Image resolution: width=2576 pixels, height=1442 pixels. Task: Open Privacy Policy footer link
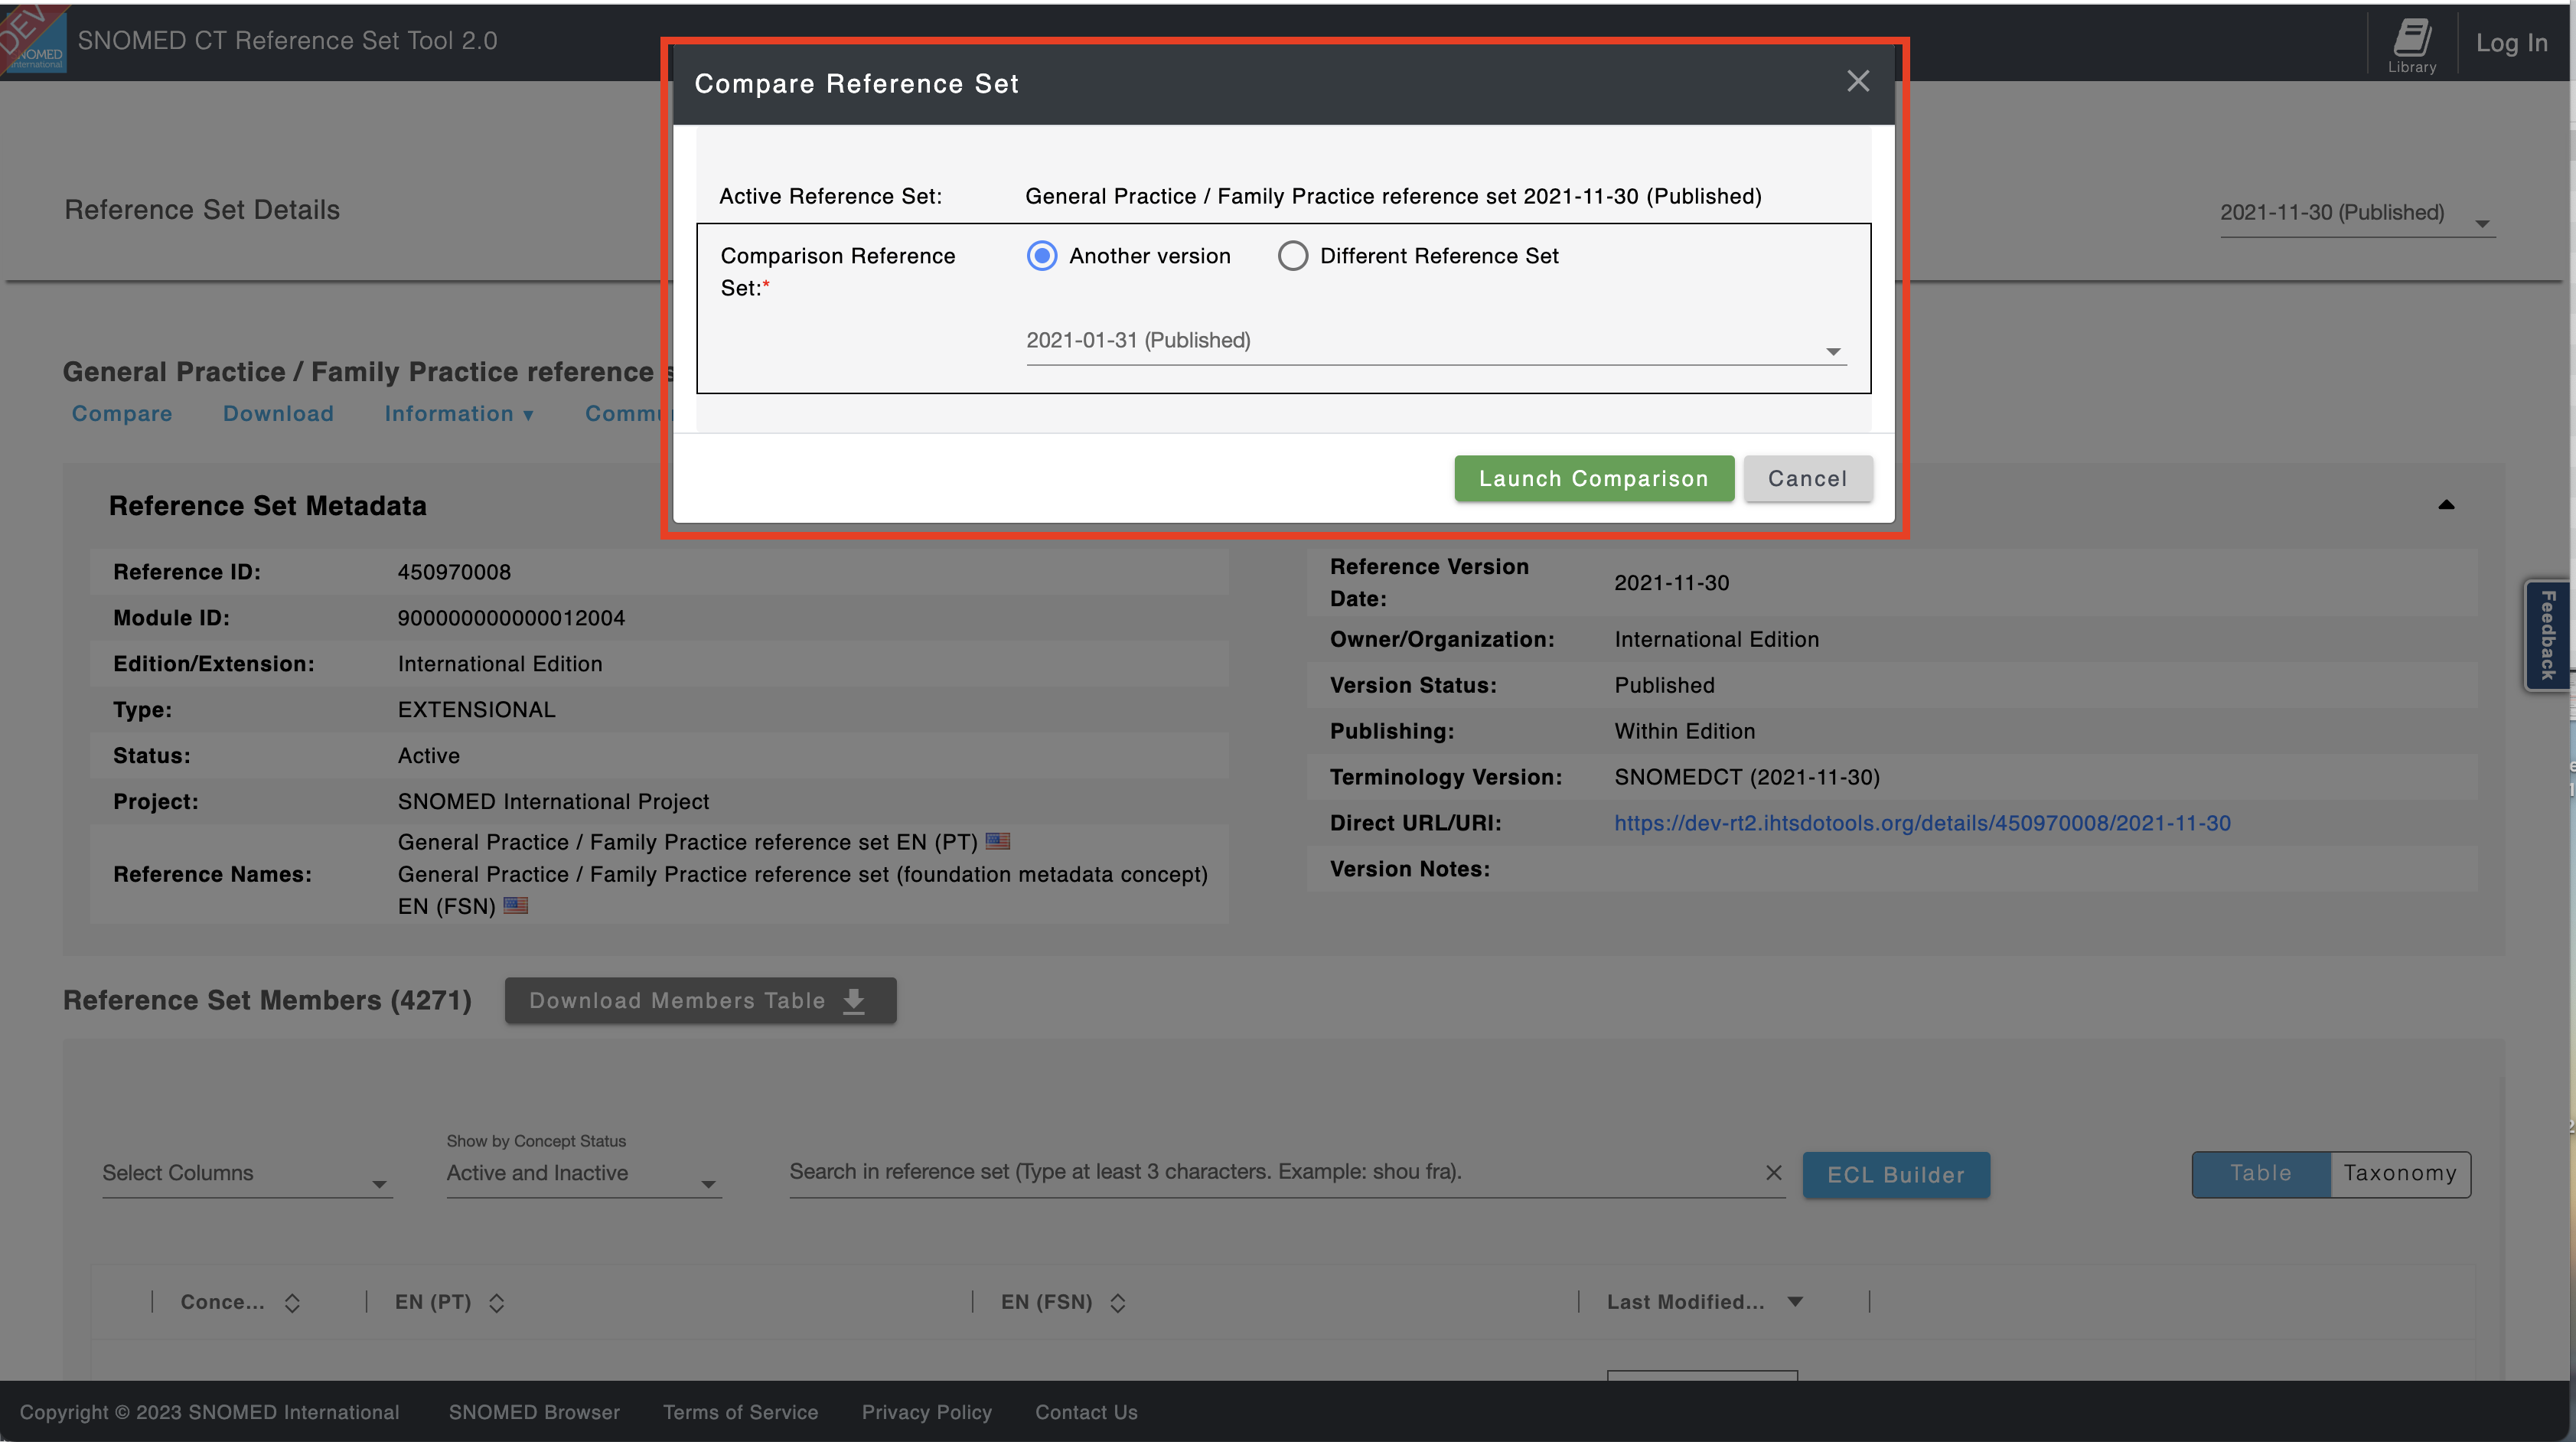pyautogui.click(x=927, y=1412)
